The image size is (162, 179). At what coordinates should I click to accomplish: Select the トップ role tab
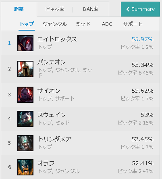(x=27, y=24)
